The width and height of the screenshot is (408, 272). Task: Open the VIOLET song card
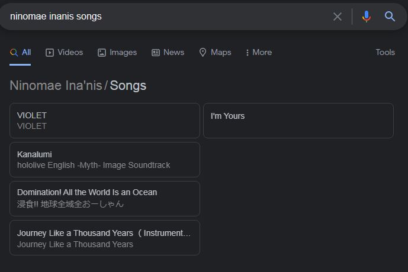point(105,121)
